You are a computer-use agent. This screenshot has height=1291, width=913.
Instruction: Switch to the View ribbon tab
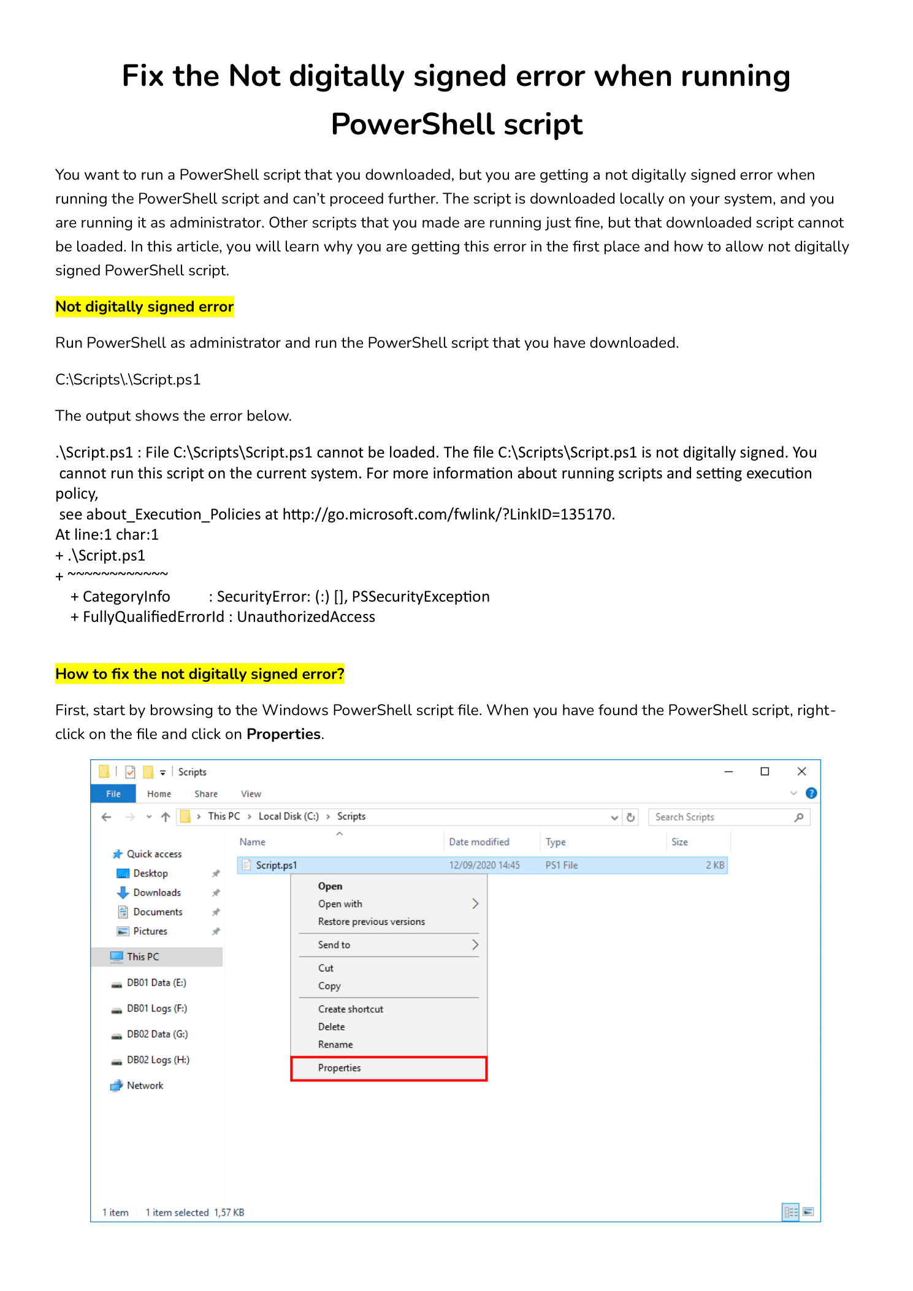tap(251, 794)
